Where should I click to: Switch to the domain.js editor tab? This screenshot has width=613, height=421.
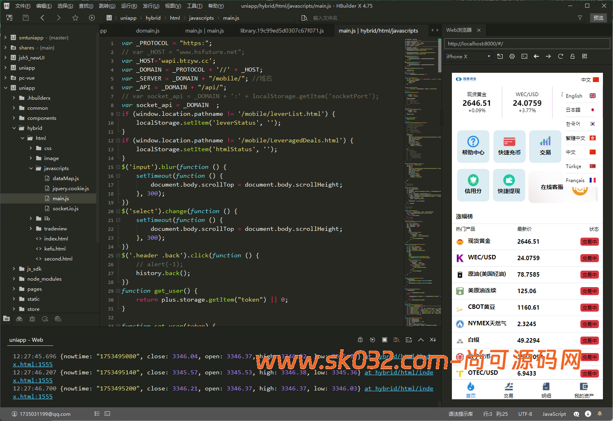[147, 31]
